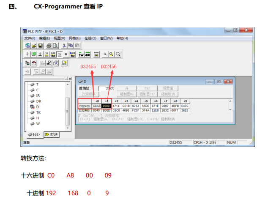This screenshot has width=268, height=199.
Task: Select the IR memory area in tree
Action: 38,95
